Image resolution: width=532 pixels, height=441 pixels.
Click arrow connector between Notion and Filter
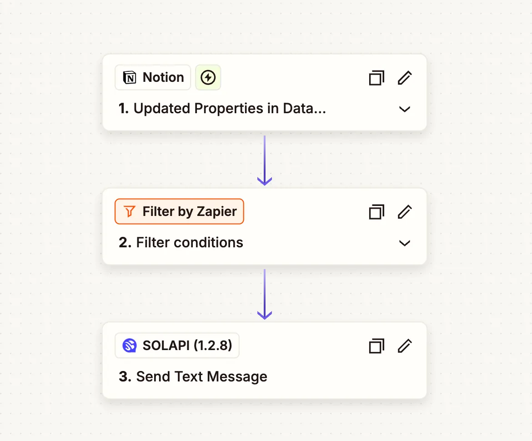[265, 160]
